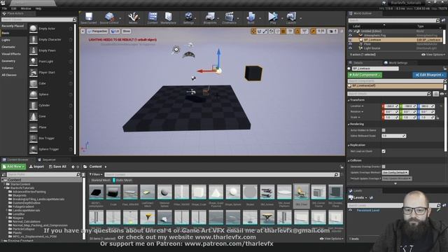The width and height of the screenshot is (448, 252).
Task: Open the Filters dropdown
Action: [x=95, y=174]
